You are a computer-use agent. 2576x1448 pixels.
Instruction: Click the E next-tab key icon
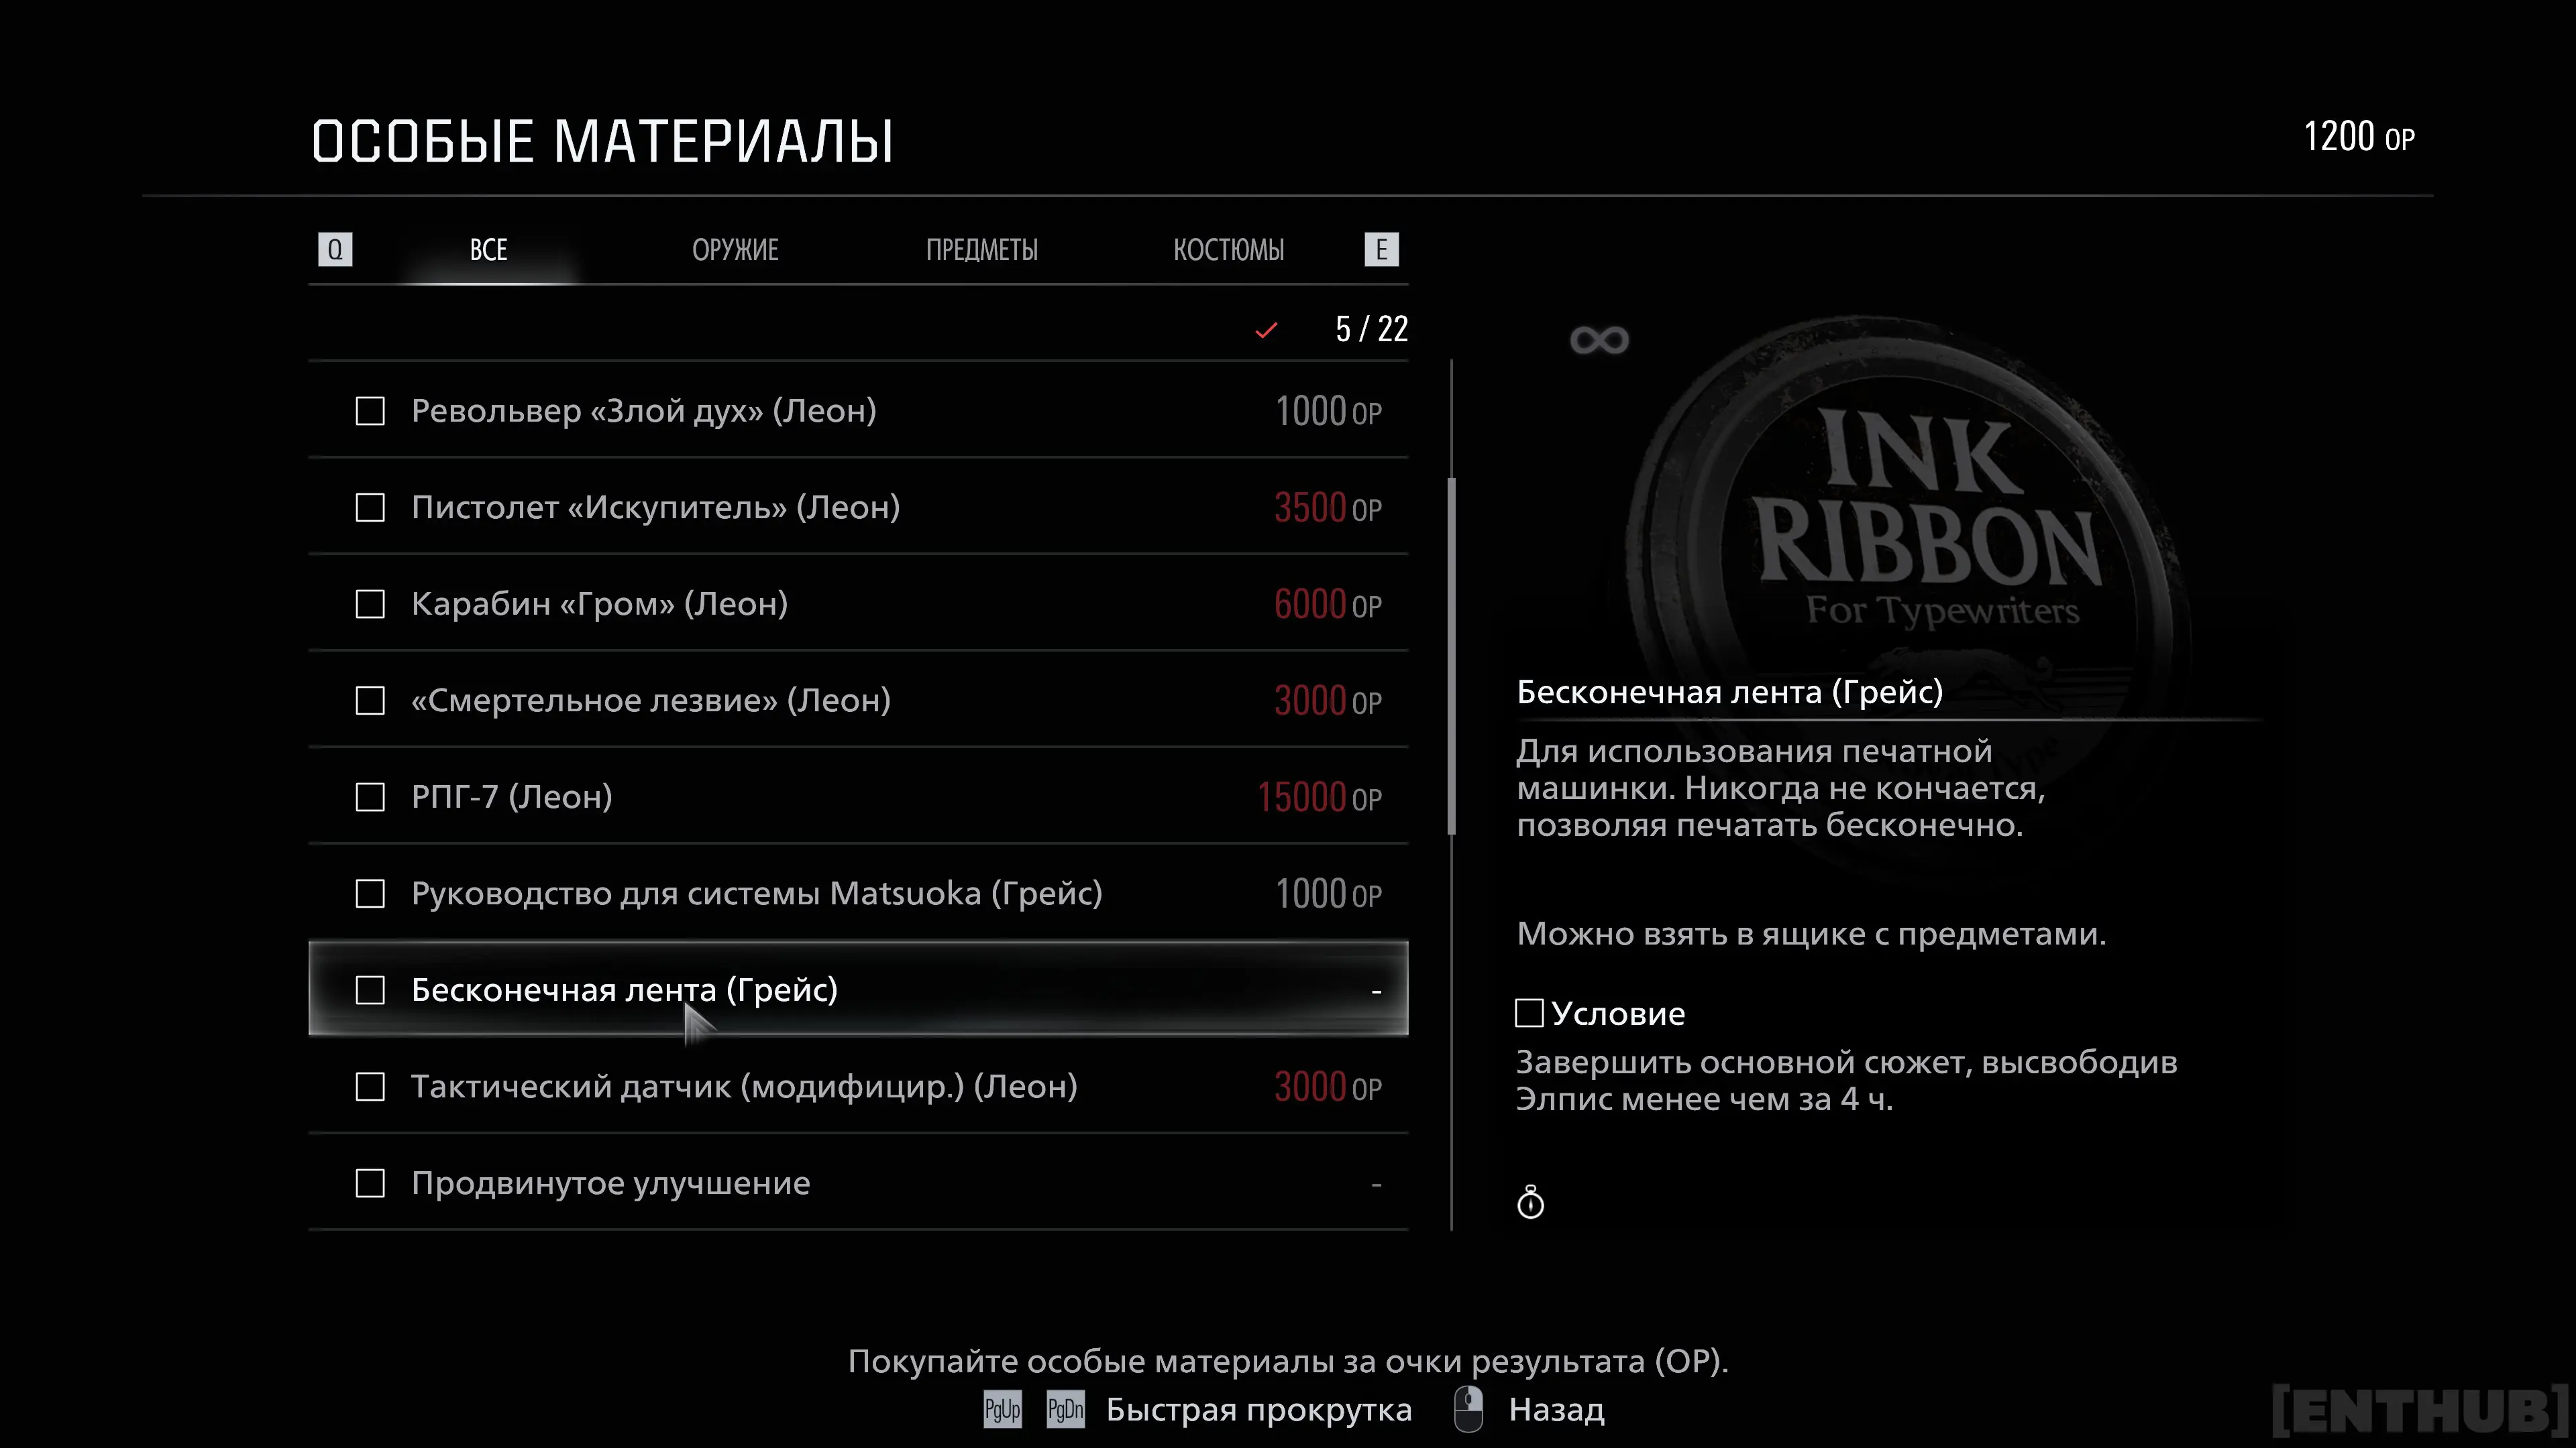pos(1381,249)
